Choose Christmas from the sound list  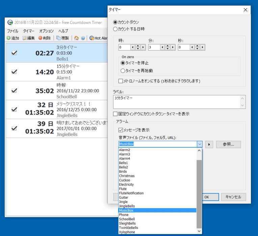pos(157,176)
